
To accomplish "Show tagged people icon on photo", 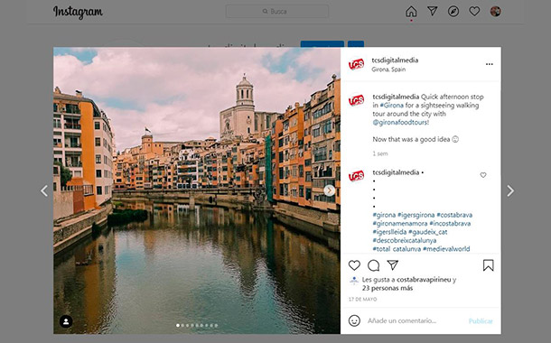I will [x=66, y=321].
